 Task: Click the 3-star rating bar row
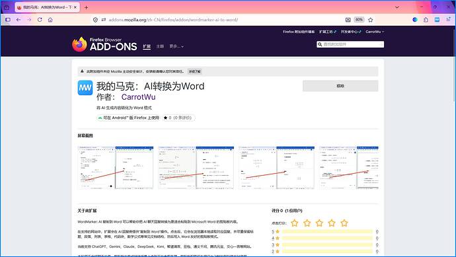click(x=325, y=245)
